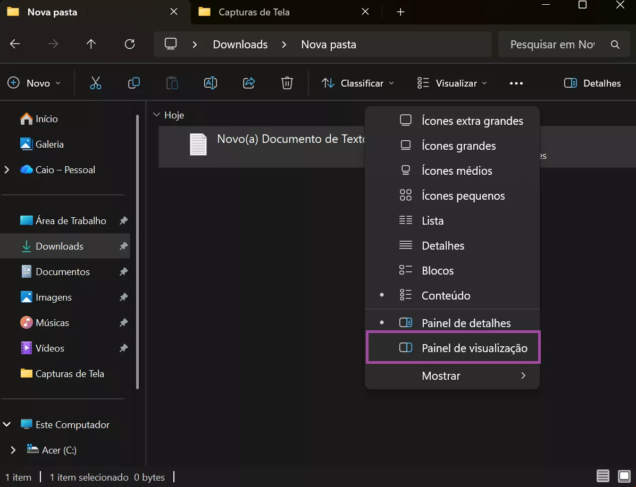Click inside the Pesquisar search field
636x487 pixels.
pos(553,44)
